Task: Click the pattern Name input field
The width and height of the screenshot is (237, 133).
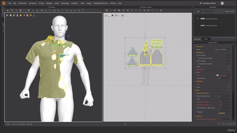Action: point(222,50)
